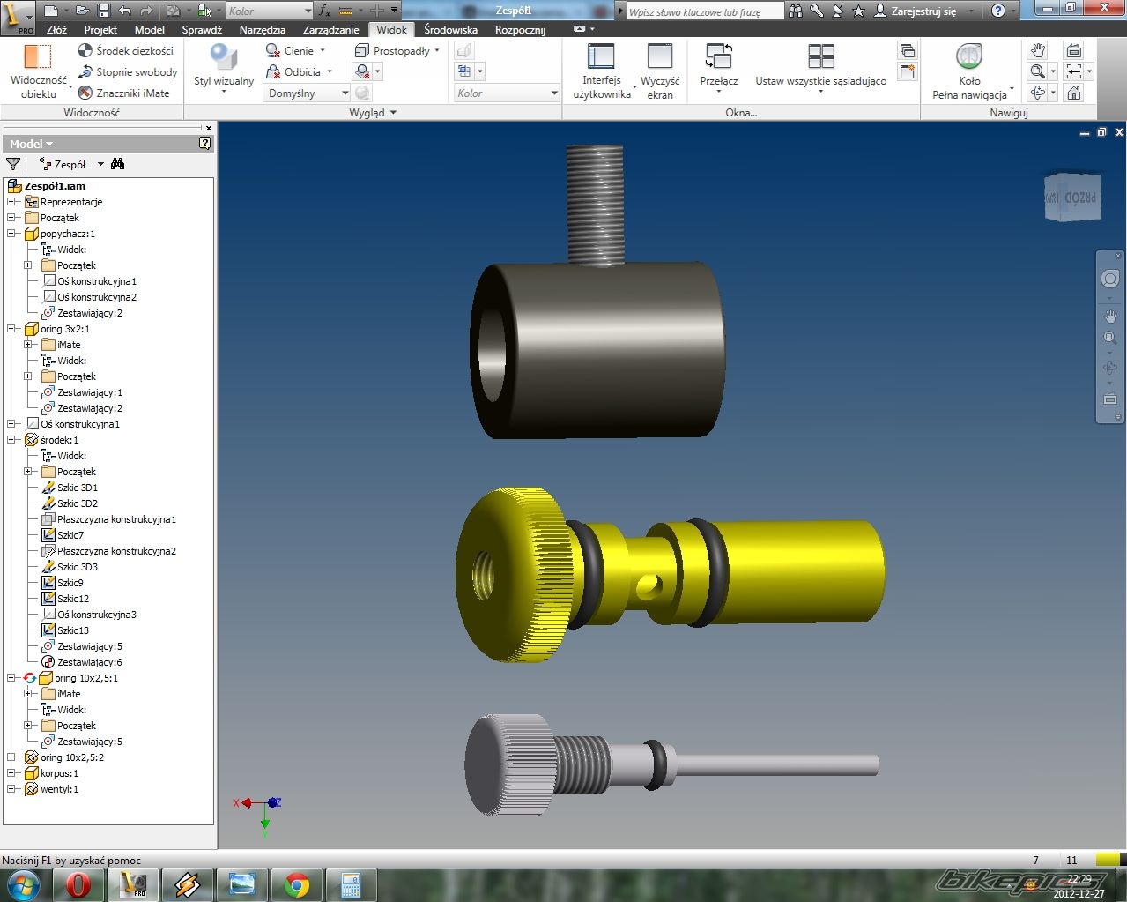
Task: Click the Model browser help icon
Action: pos(205,143)
